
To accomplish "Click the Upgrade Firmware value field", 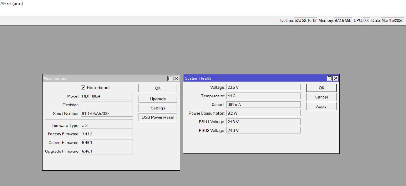I will pyautogui.click(x=107, y=151).
